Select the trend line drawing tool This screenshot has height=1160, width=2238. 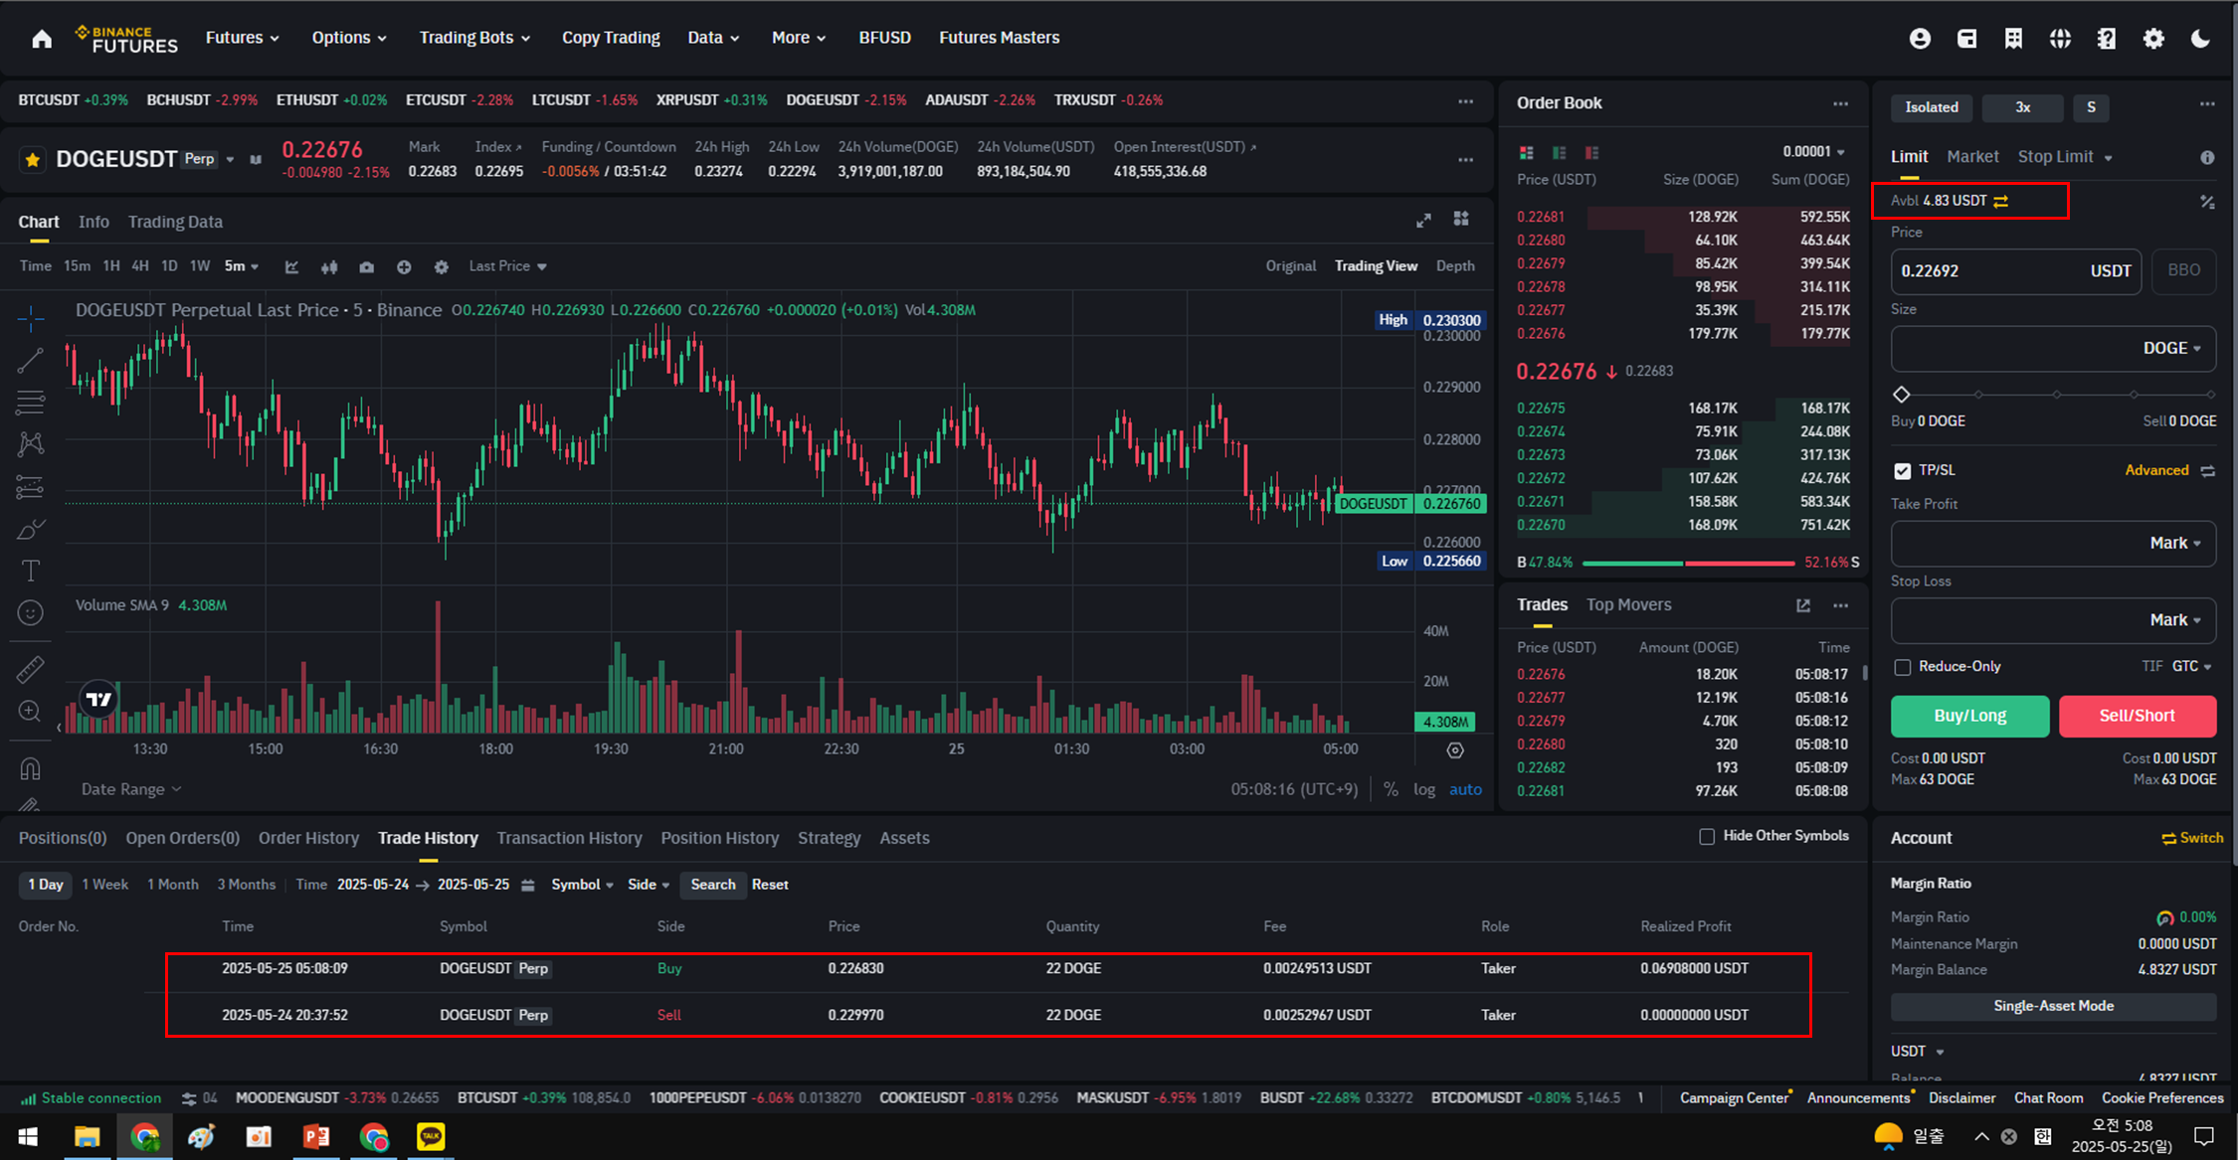click(31, 360)
